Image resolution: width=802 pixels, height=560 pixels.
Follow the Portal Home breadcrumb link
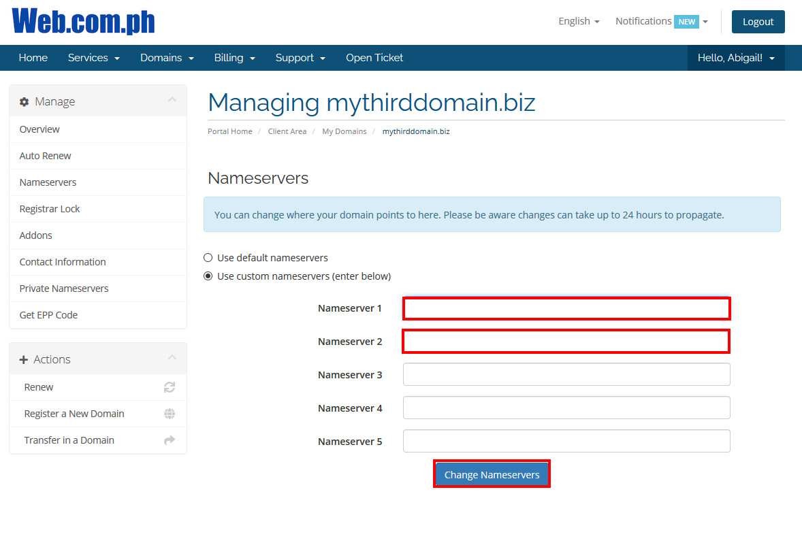[x=230, y=131]
